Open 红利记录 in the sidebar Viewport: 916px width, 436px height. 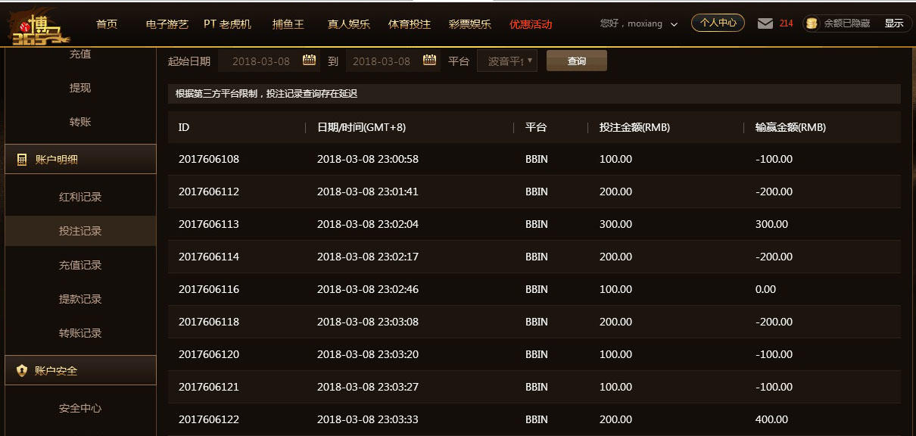tap(80, 197)
